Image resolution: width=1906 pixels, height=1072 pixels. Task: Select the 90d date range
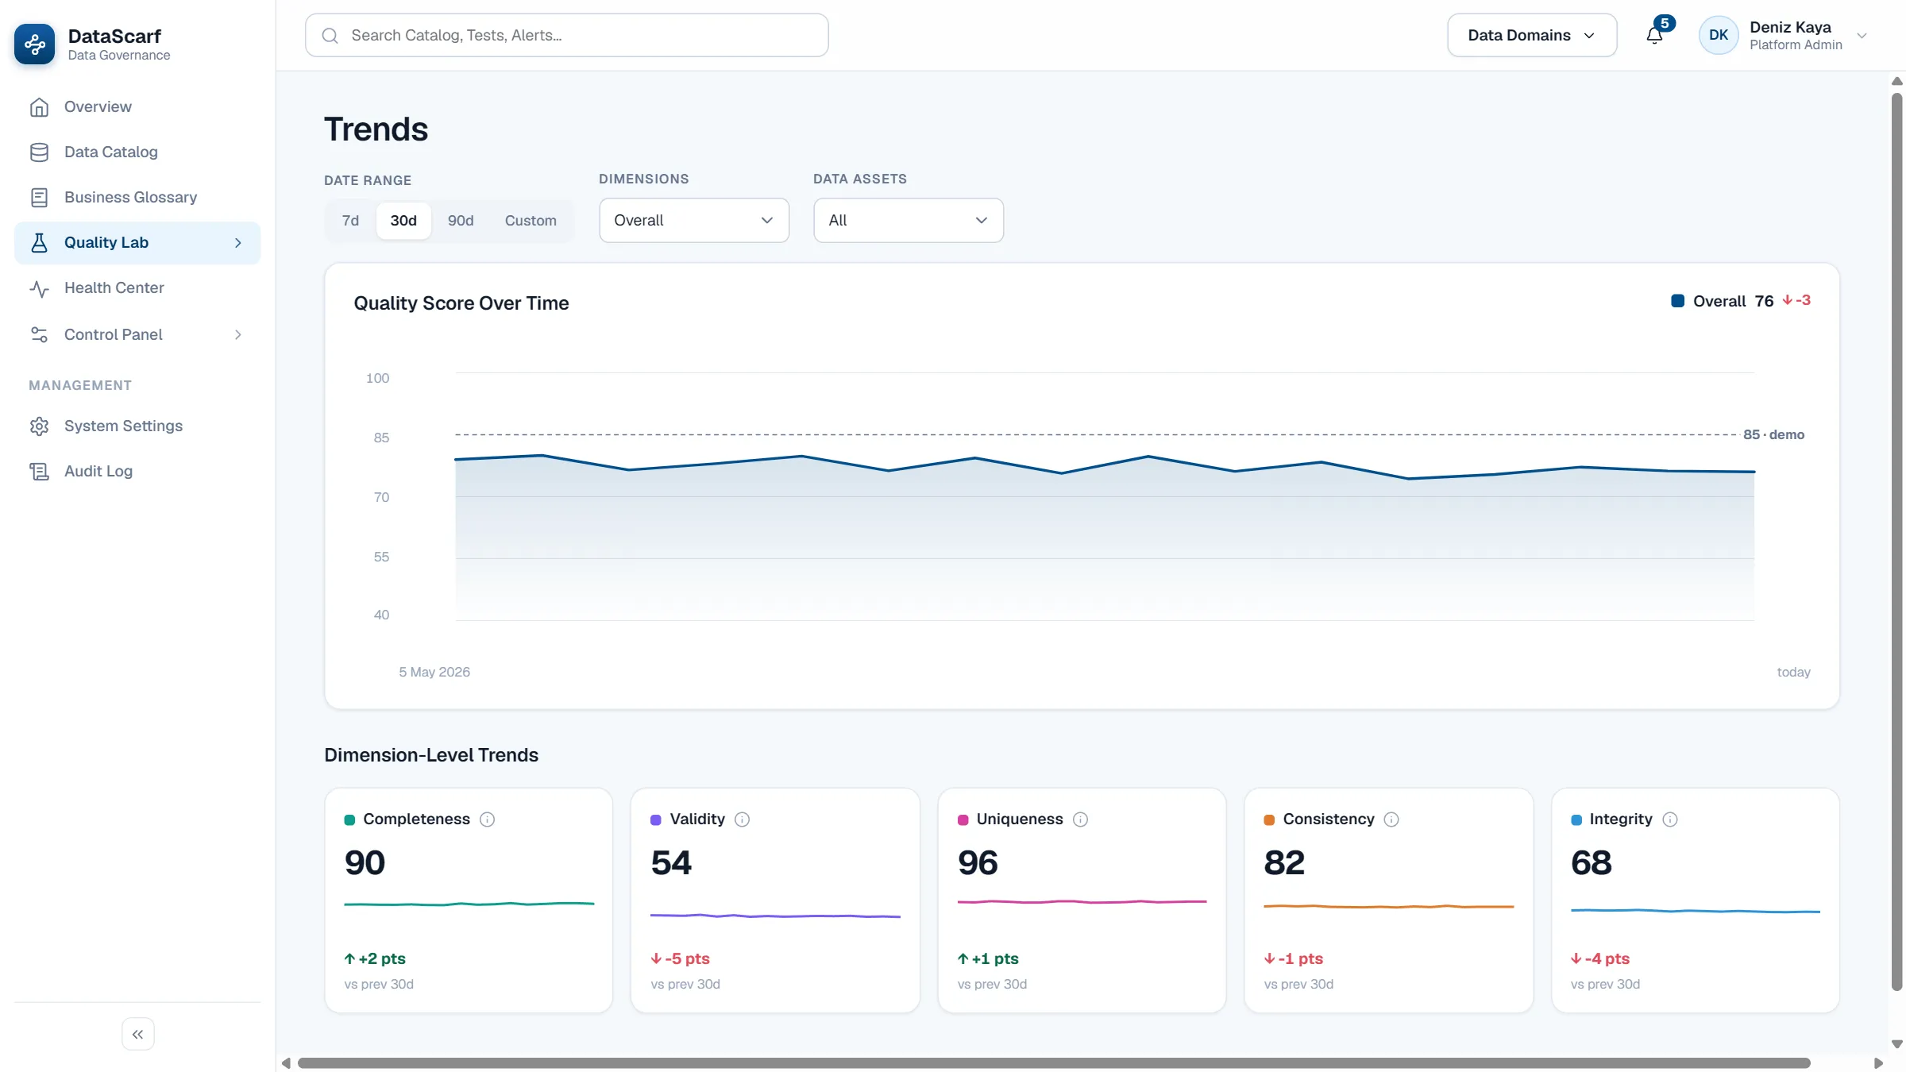pos(461,221)
